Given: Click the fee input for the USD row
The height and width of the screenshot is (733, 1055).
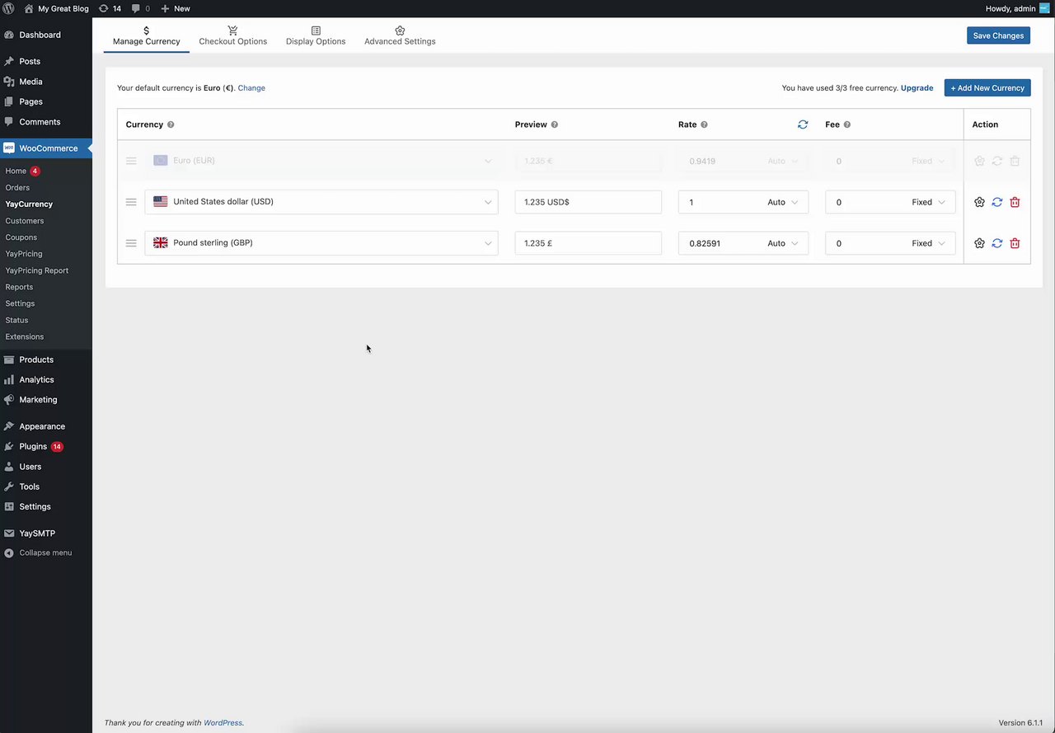Looking at the screenshot, I should 865,202.
